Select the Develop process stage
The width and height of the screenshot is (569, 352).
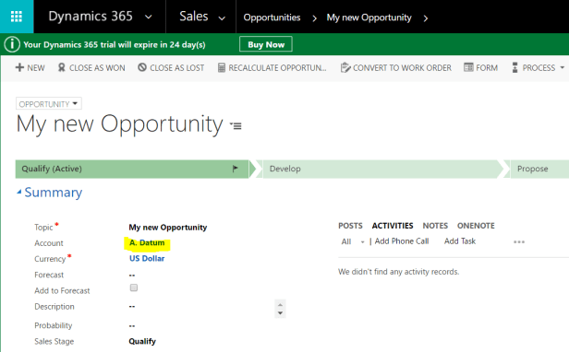(380, 169)
